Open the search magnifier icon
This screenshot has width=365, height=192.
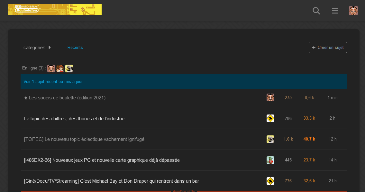pos(316,11)
